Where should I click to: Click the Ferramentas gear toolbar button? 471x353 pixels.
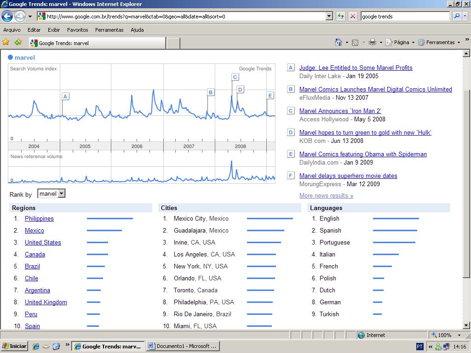pyautogui.click(x=439, y=42)
